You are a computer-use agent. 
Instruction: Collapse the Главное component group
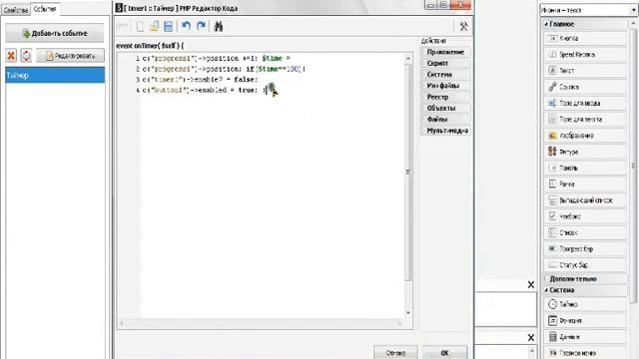[585, 24]
